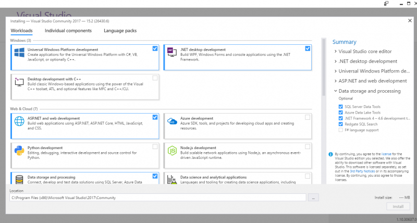Minimize the Visual Studio Installer window
Image resolution: width=417 pixels, height=223 pixels.
pos(401,4)
